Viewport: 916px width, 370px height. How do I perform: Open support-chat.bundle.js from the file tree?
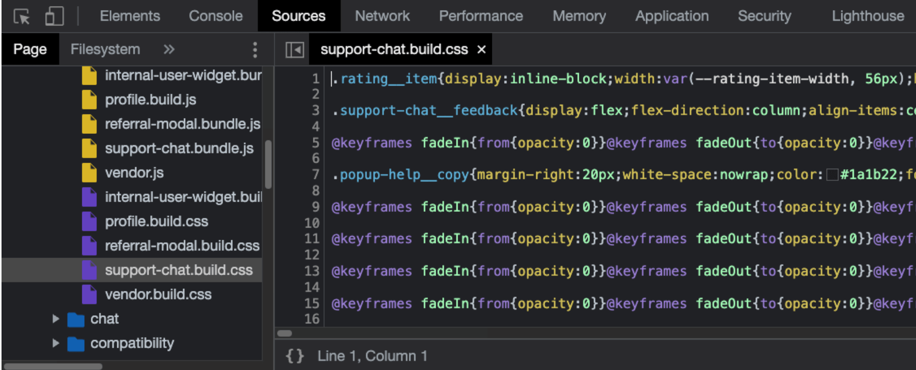(179, 149)
